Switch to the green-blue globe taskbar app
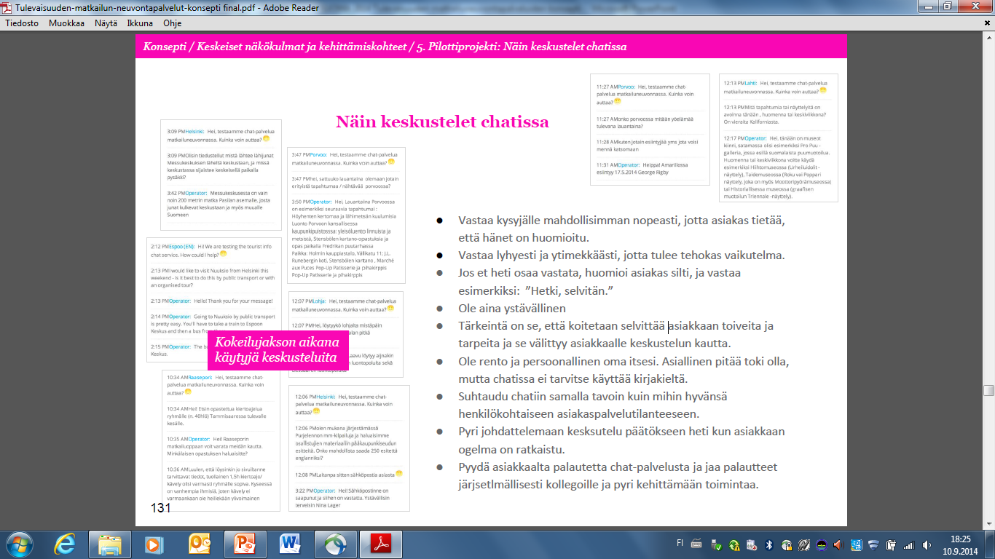The image size is (995, 559). click(337, 544)
